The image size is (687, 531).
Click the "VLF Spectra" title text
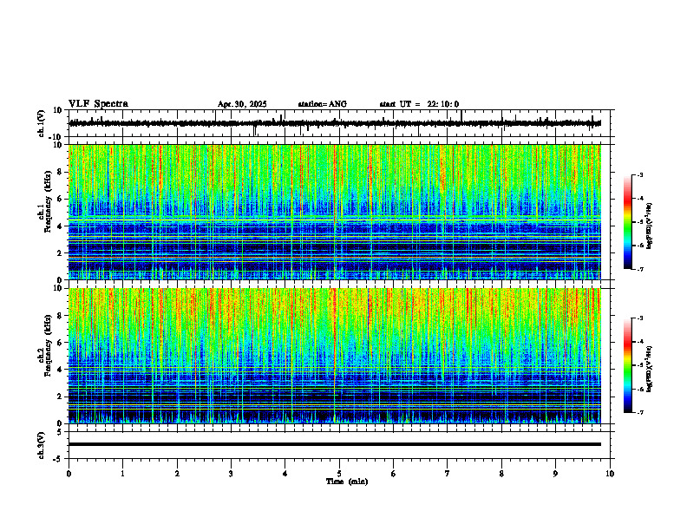(98, 103)
